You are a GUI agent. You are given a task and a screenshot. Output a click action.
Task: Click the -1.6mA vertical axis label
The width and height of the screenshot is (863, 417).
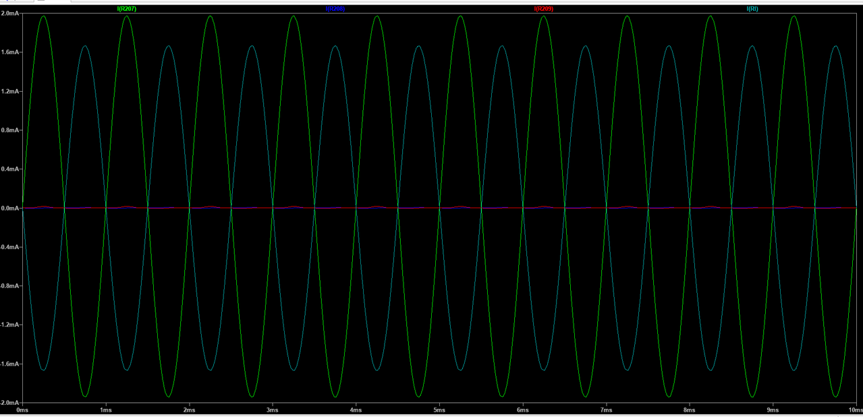pos(9,364)
